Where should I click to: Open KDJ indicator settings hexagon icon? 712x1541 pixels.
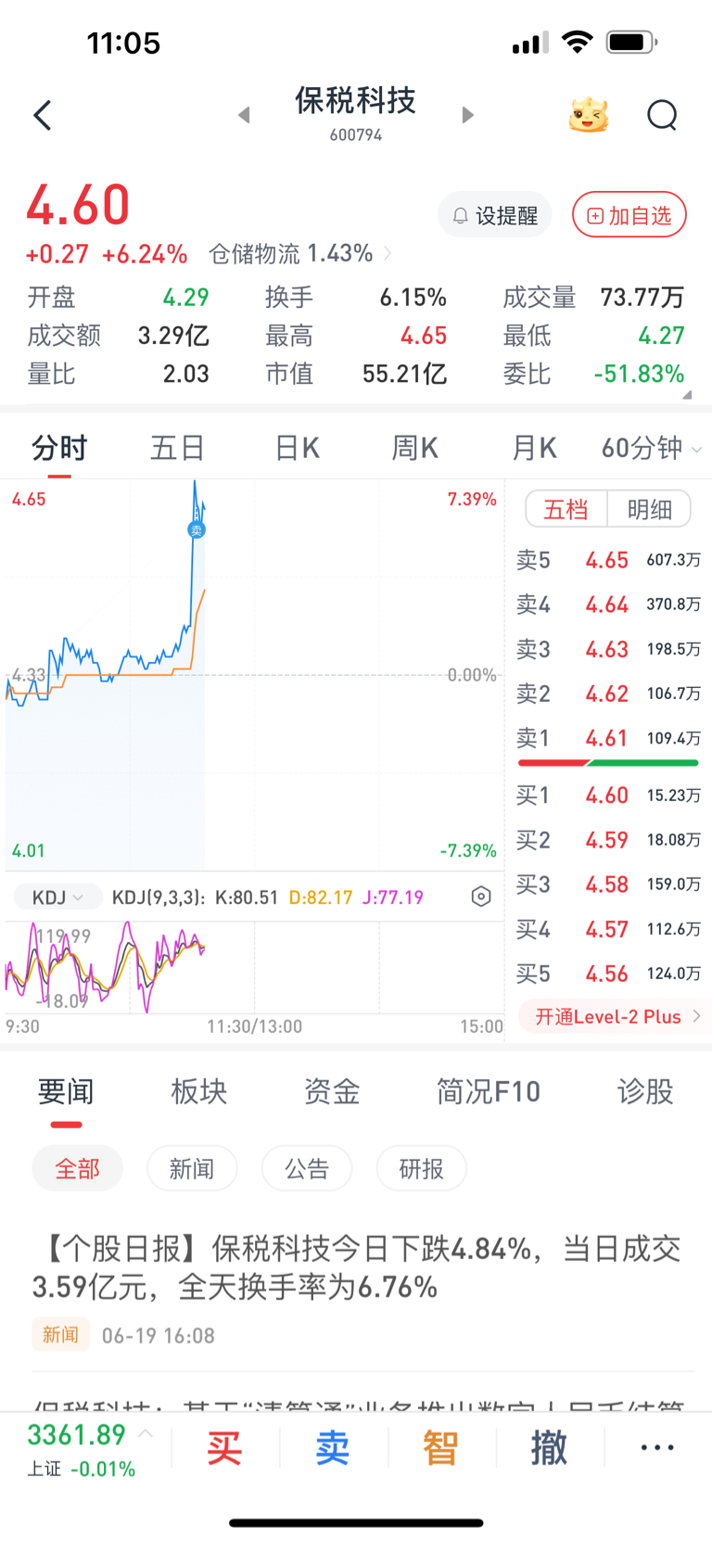click(x=480, y=897)
